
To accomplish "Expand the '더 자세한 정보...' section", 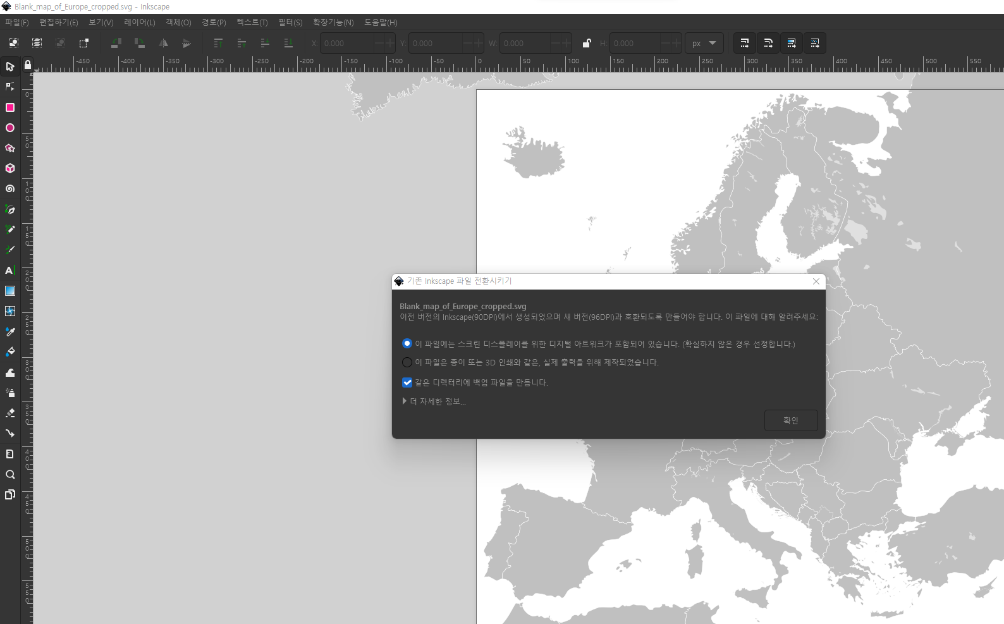I will coord(434,401).
